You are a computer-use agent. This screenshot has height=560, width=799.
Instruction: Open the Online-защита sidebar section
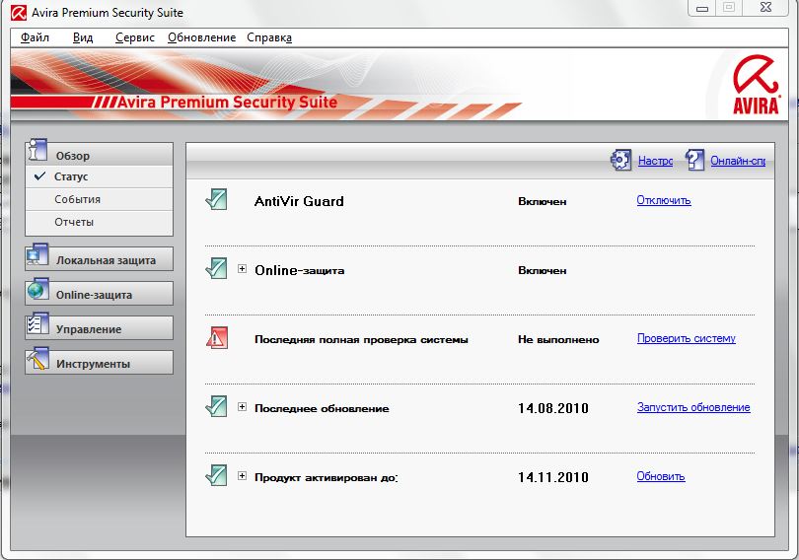click(99, 294)
